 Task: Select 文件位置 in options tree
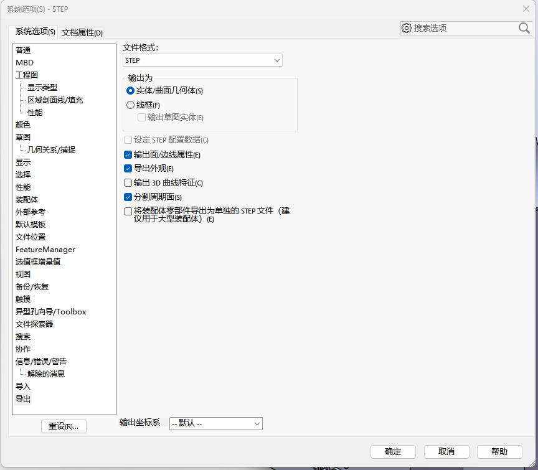pos(31,237)
